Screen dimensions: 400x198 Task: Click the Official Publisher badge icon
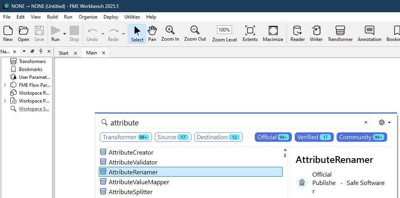pos(302,183)
